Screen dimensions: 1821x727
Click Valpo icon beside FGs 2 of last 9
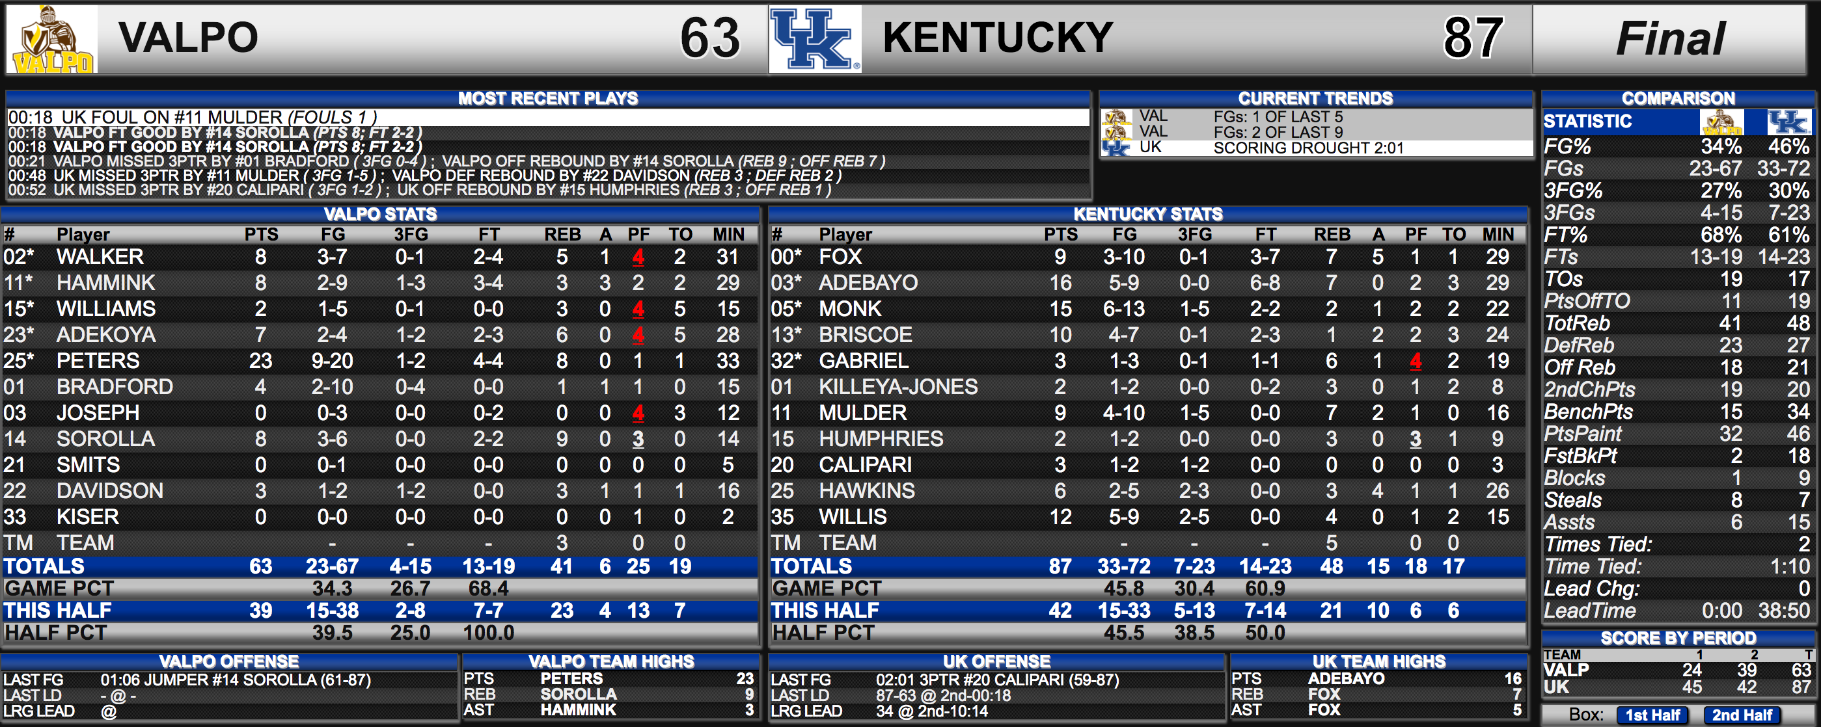click(x=1116, y=132)
